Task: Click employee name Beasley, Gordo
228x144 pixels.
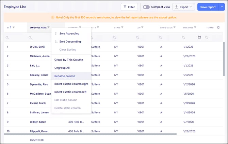Action: pyautogui.click(x=39, y=75)
